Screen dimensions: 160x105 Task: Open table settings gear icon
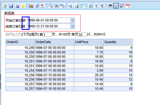point(51,6)
